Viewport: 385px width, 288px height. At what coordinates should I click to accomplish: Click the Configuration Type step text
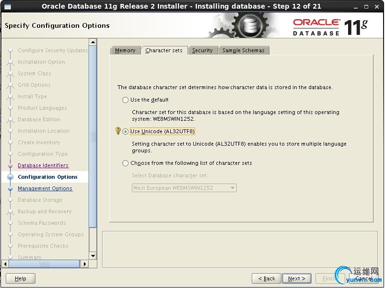tap(43, 154)
